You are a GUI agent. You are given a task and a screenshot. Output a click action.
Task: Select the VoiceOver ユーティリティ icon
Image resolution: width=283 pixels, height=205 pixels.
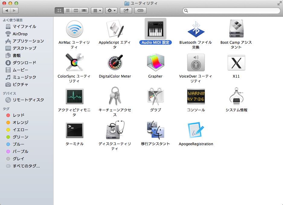click(x=196, y=62)
